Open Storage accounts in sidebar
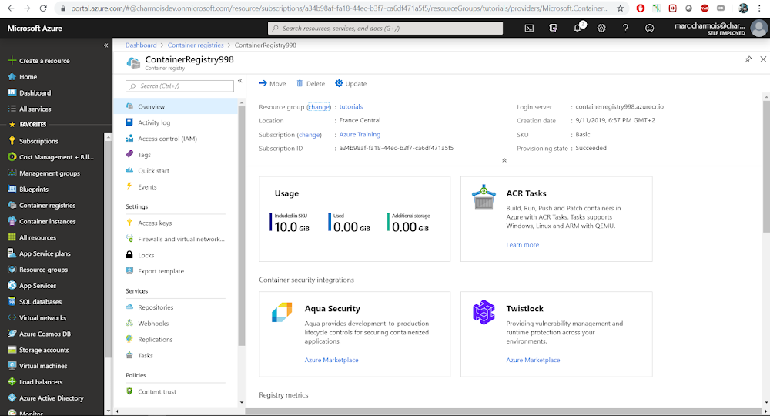The height and width of the screenshot is (416, 770). click(x=38, y=351)
